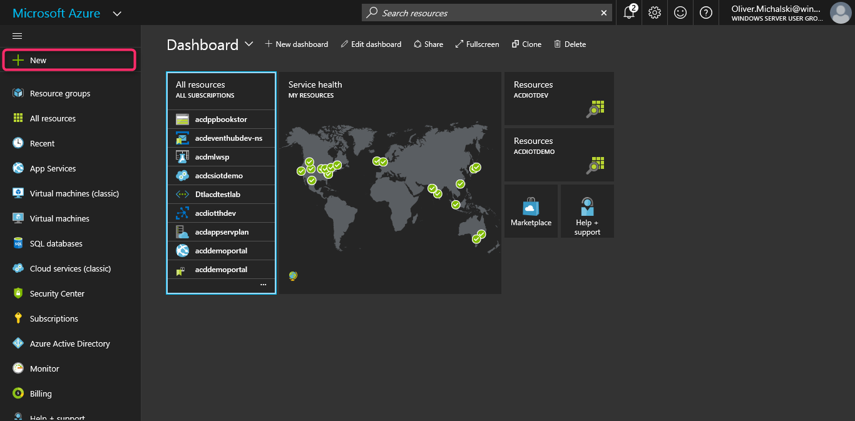Click the user account avatar

click(840, 13)
